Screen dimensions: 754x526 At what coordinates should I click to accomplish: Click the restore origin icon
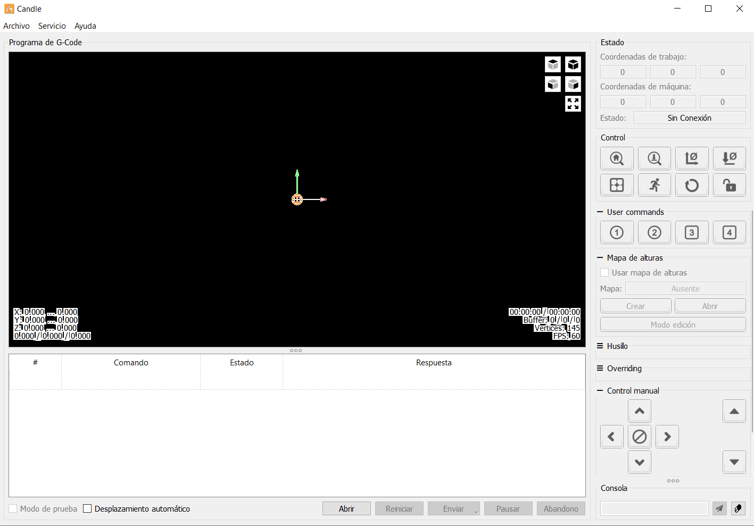tap(617, 185)
